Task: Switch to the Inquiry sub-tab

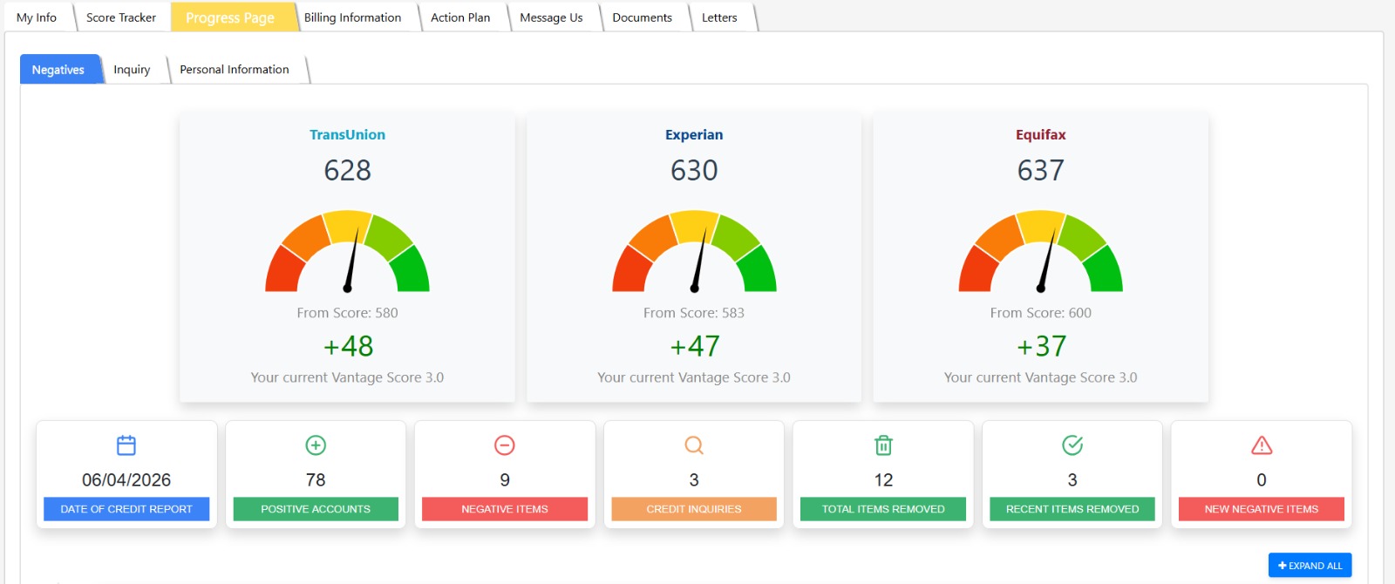Action: 132,70
